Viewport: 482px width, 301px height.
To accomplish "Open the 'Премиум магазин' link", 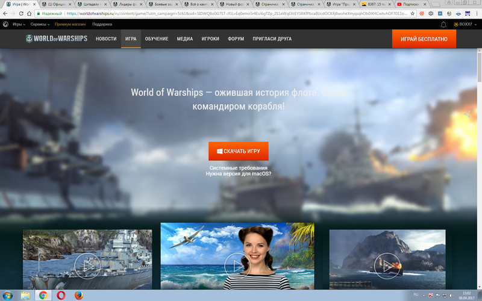I will pos(70,24).
